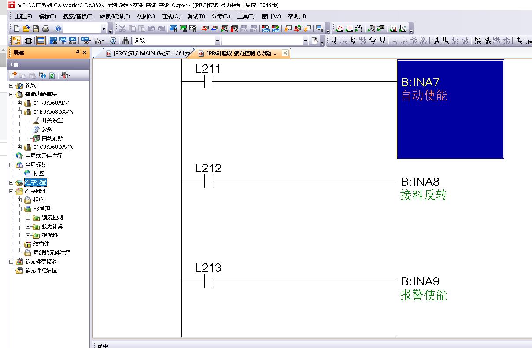532x348 pixels.
Task: Select 全局软元件注释 in project tree
Action: 43,156
